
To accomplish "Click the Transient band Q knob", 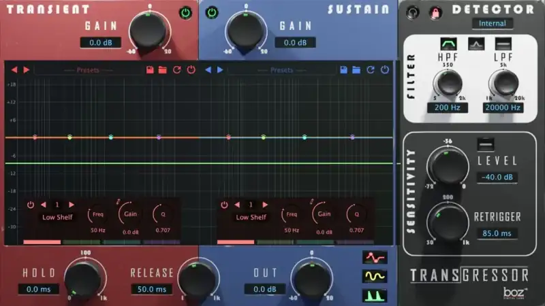I will tap(163, 214).
